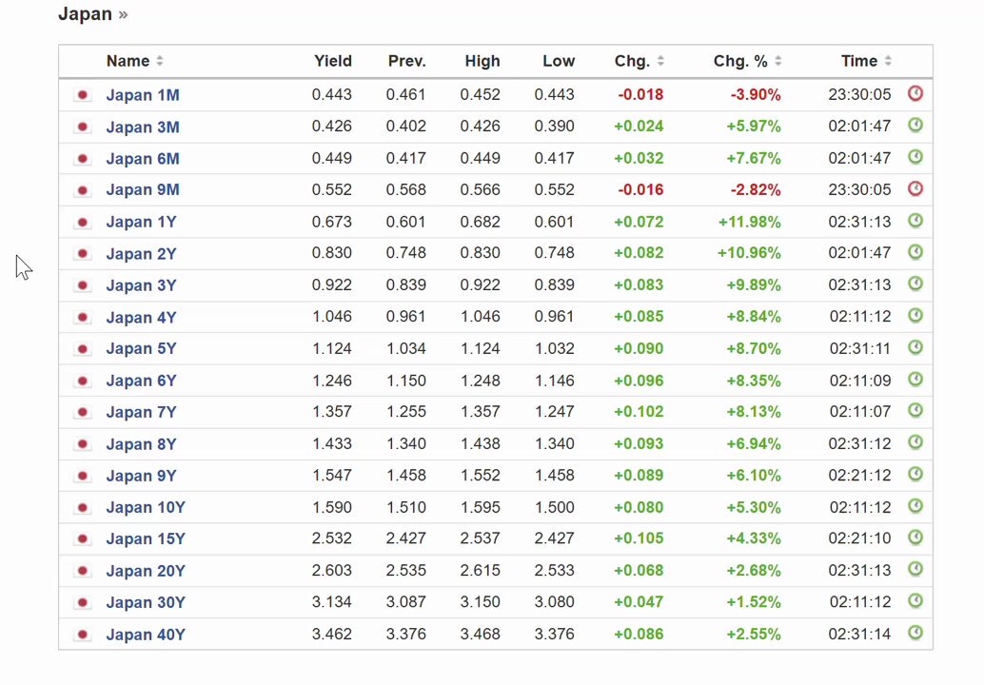
Task: Click the clock icon in Japan 1M row
Action: click(915, 93)
